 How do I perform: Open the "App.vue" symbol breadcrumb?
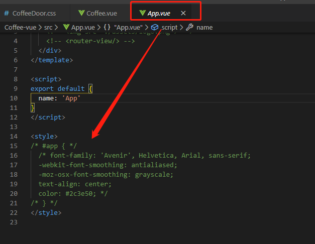(x=128, y=27)
